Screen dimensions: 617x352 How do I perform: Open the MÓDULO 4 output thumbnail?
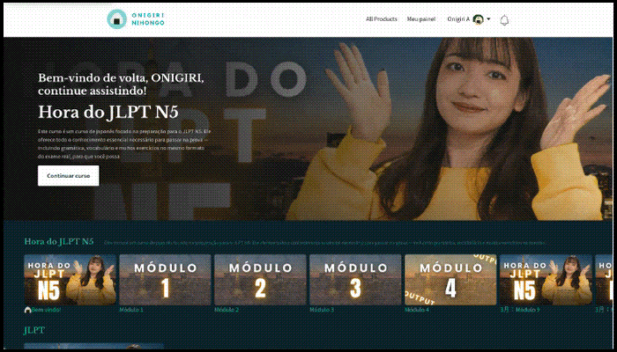pyautogui.click(x=451, y=280)
